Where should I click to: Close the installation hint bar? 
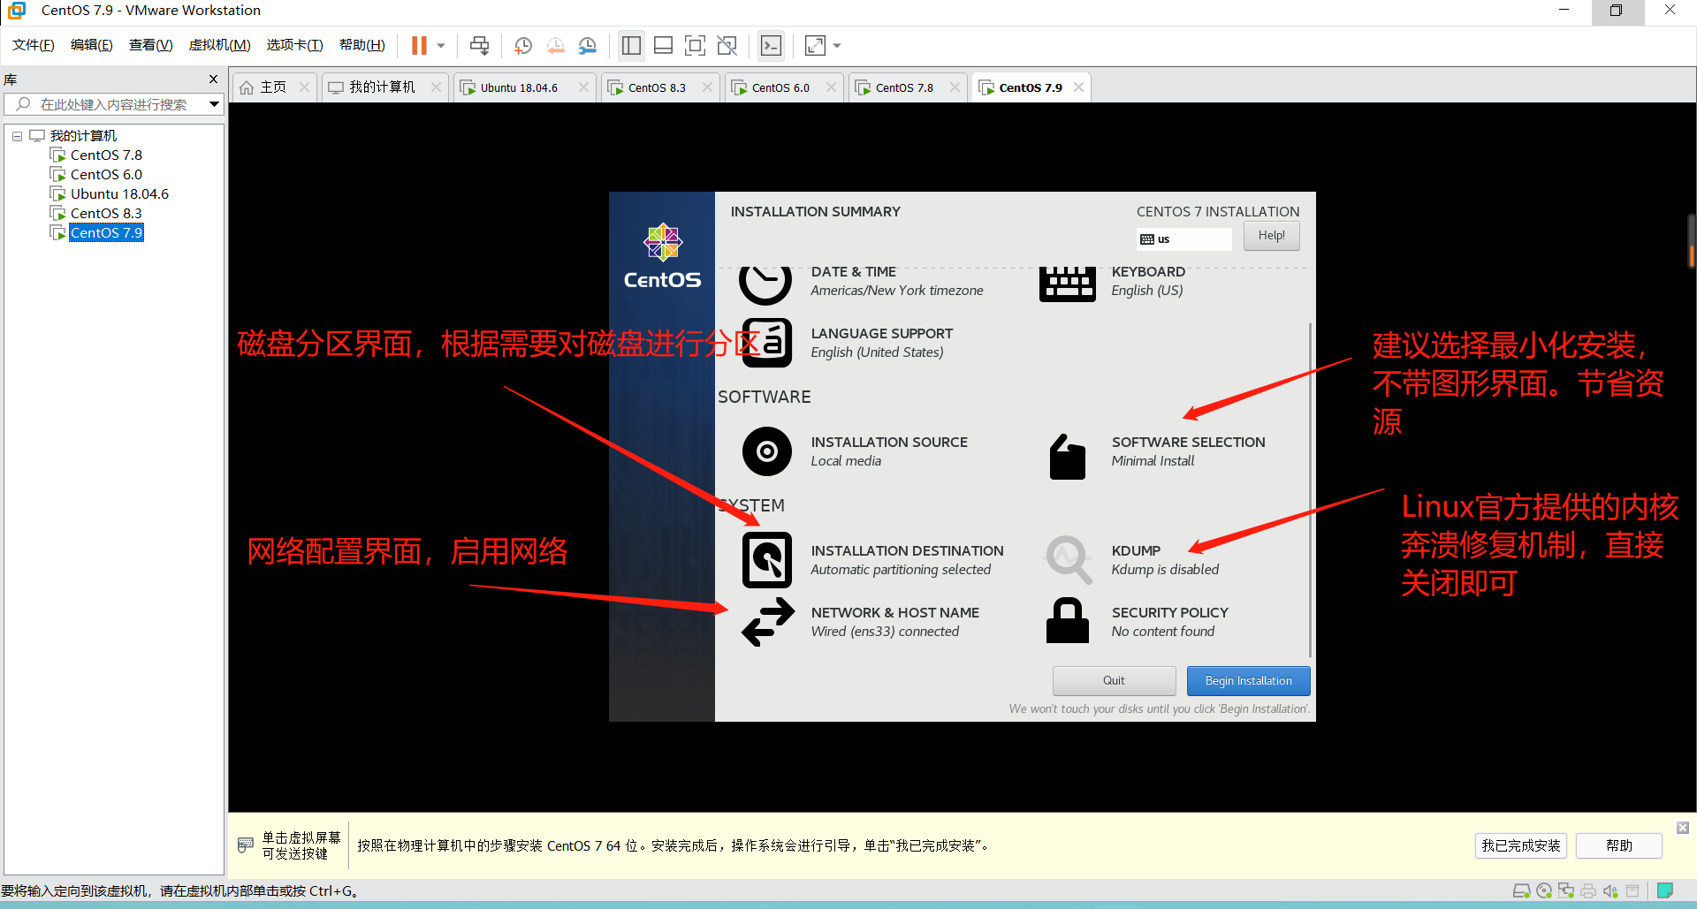coord(1683,828)
